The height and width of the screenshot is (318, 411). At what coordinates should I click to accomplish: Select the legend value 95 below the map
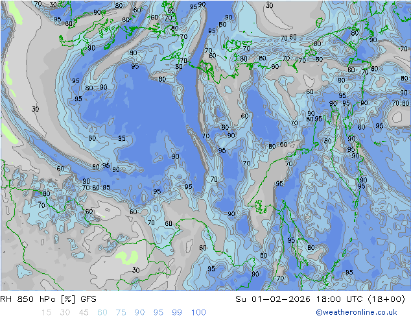(x=158, y=313)
